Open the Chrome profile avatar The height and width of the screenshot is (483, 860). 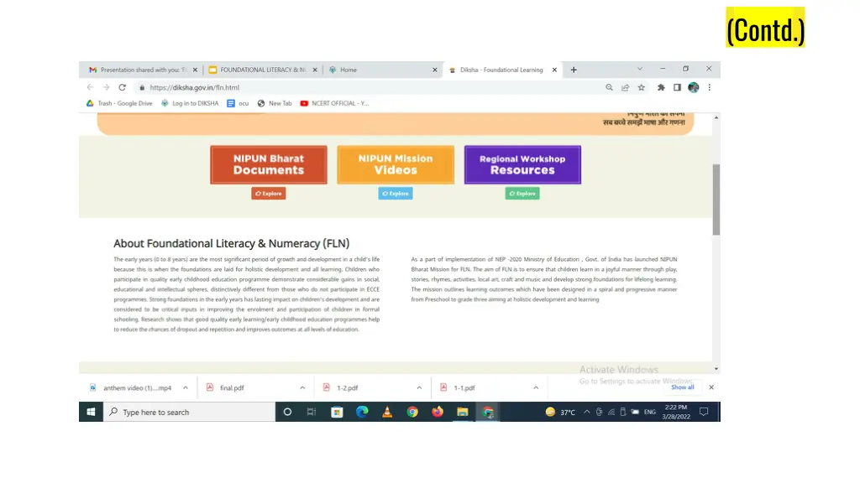click(x=693, y=87)
